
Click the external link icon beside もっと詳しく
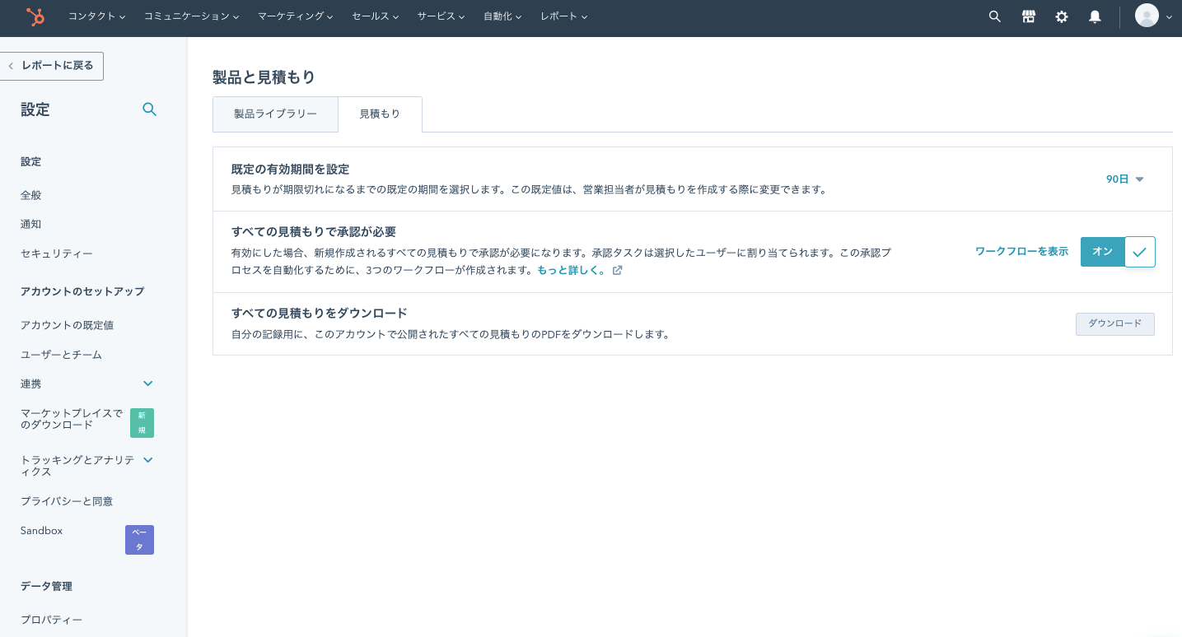[617, 270]
